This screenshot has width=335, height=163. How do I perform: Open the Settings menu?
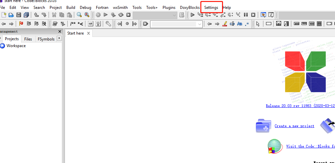(211, 8)
